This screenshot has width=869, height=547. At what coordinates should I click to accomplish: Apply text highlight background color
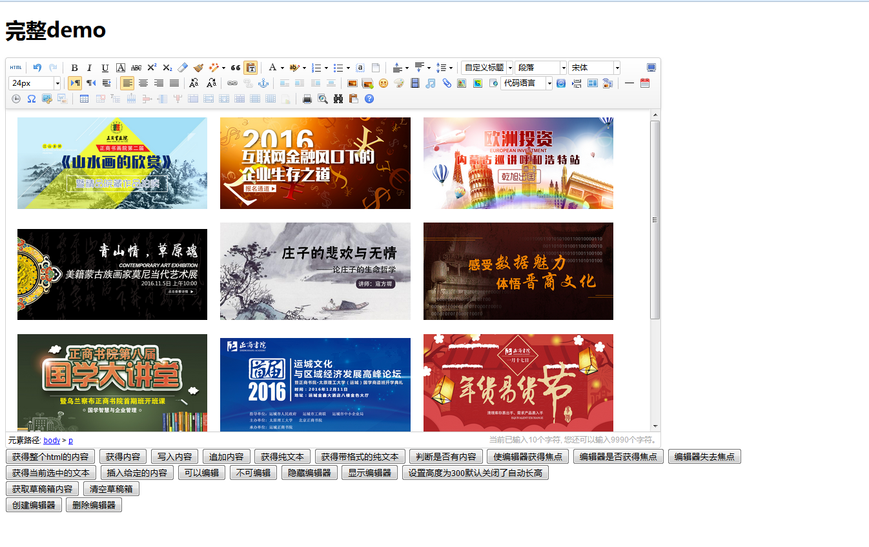tap(294, 68)
